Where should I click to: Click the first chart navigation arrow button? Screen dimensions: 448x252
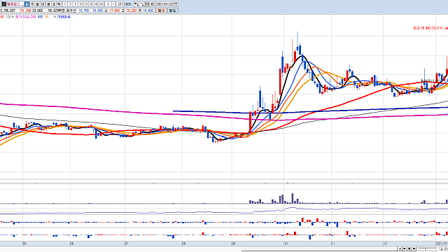click(400, 248)
